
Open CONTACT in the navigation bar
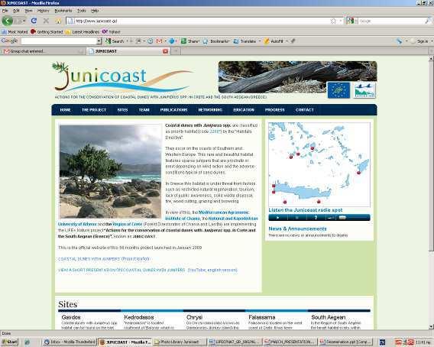click(304, 110)
